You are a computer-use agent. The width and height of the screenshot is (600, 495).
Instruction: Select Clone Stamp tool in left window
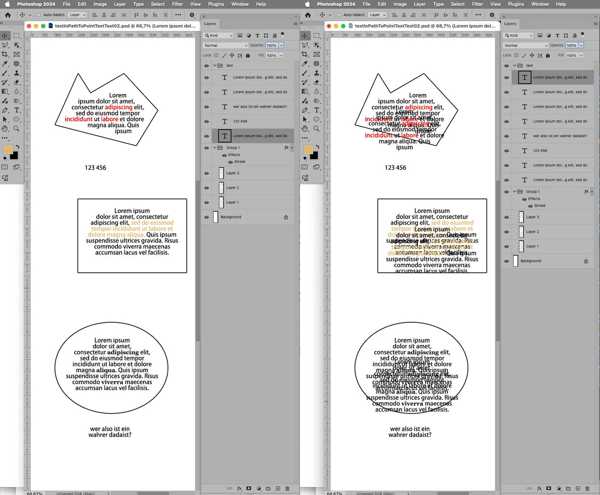[x=16, y=73]
